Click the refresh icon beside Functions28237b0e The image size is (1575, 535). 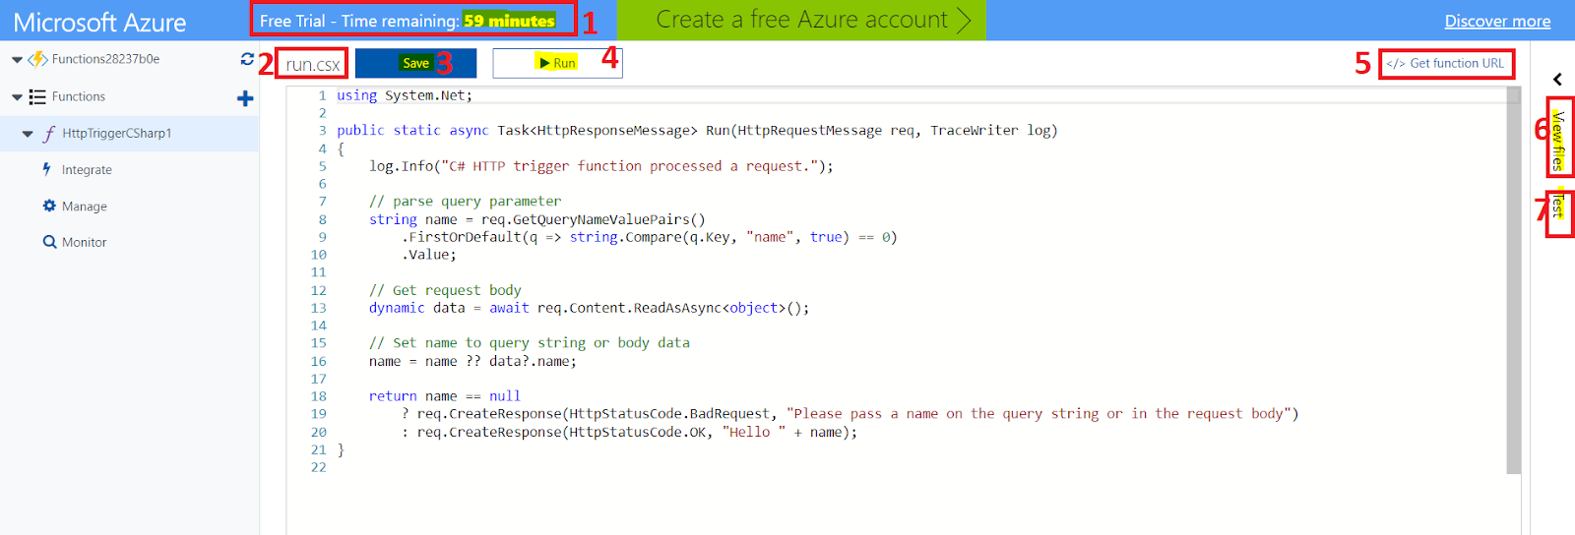(247, 59)
